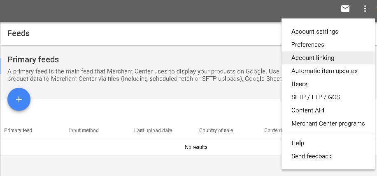Open the Content API menu item
Viewport: 377px width, 176px height.
point(328,110)
